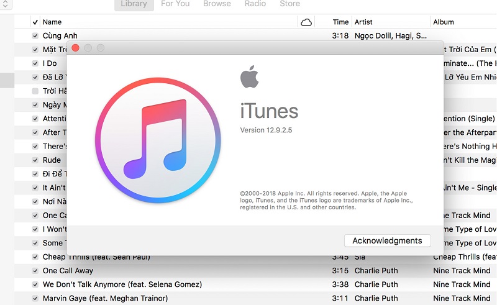Uncheck the I Do song

35,63
